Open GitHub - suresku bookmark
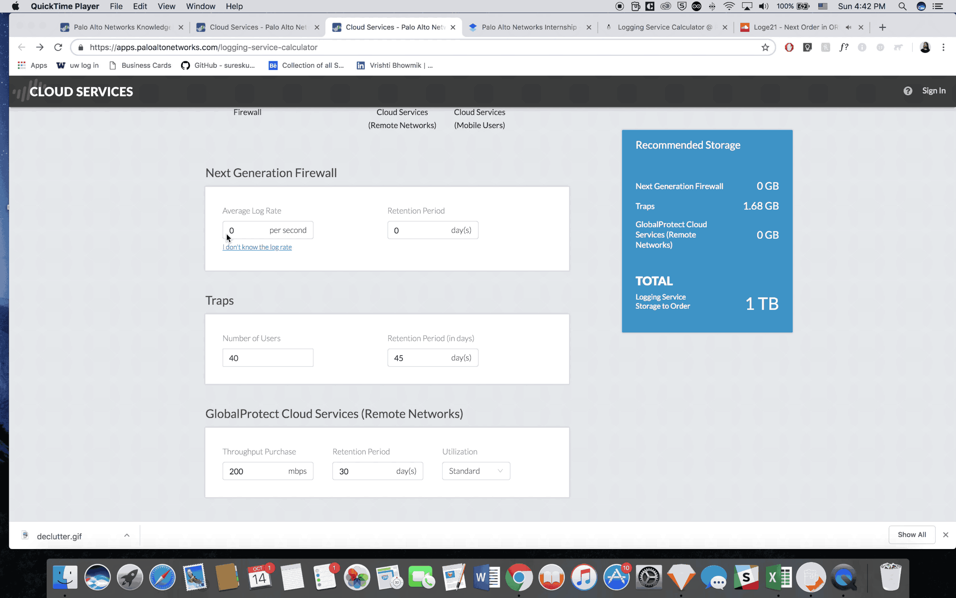This screenshot has width=956, height=598. 218,65
